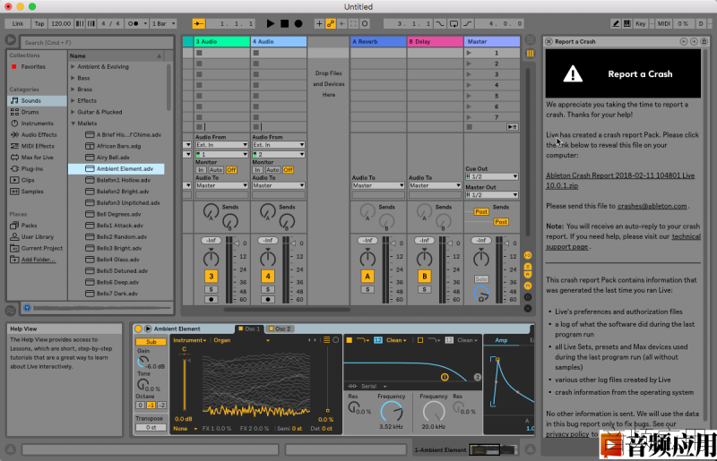Image resolution: width=717 pixels, height=461 pixels.
Task: Toggle the A Reverb return activator
Action: [367, 276]
